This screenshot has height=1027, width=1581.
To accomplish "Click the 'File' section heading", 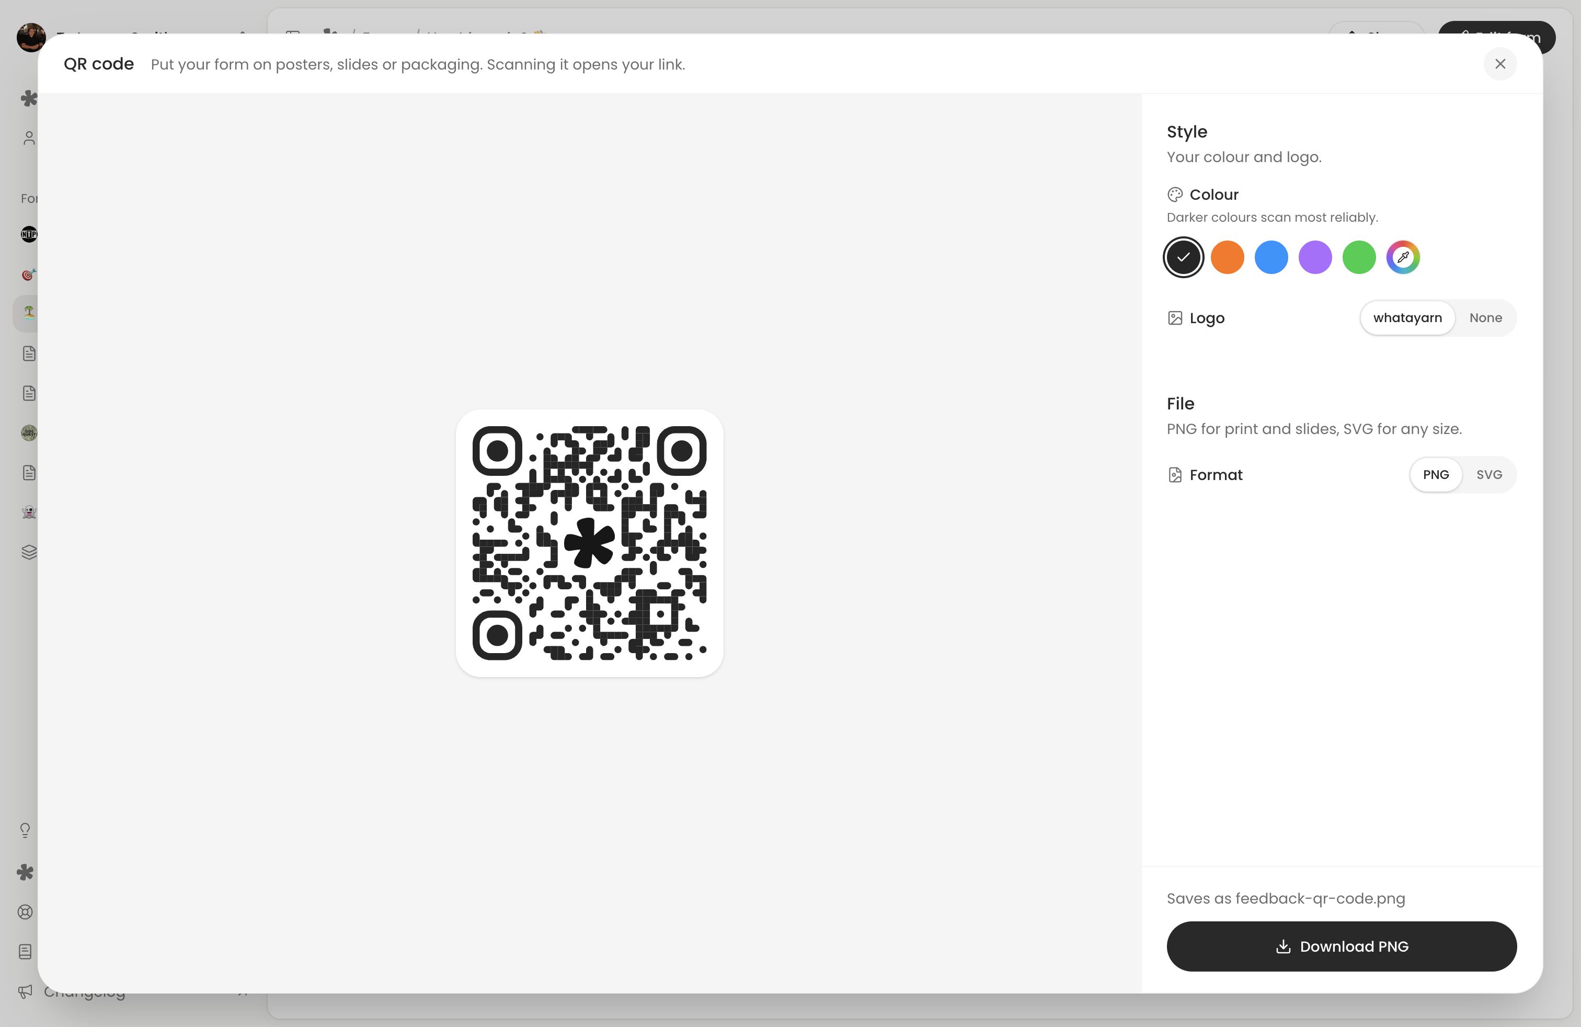I will (x=1180, y=403).
